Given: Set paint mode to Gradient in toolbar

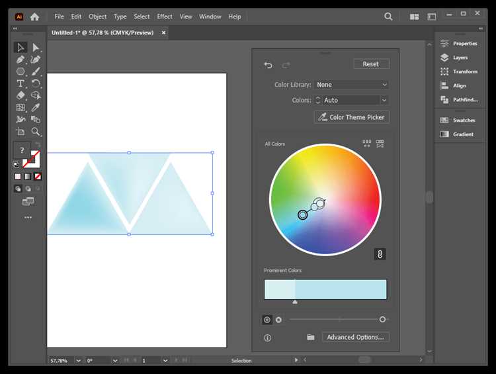Looking at the screenshot, I should click(x=28, y=177).
